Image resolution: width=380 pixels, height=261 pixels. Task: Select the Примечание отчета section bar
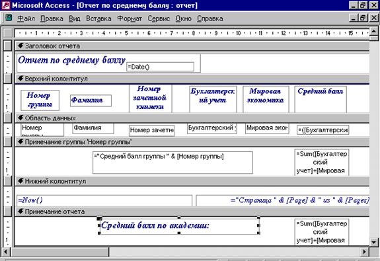pyautogui.click(x=192, y=211)
